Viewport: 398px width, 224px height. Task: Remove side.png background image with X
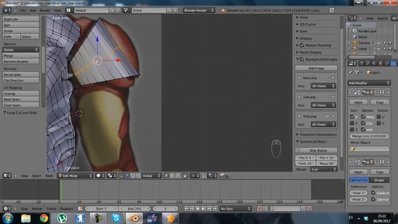(x=333, y=97)
